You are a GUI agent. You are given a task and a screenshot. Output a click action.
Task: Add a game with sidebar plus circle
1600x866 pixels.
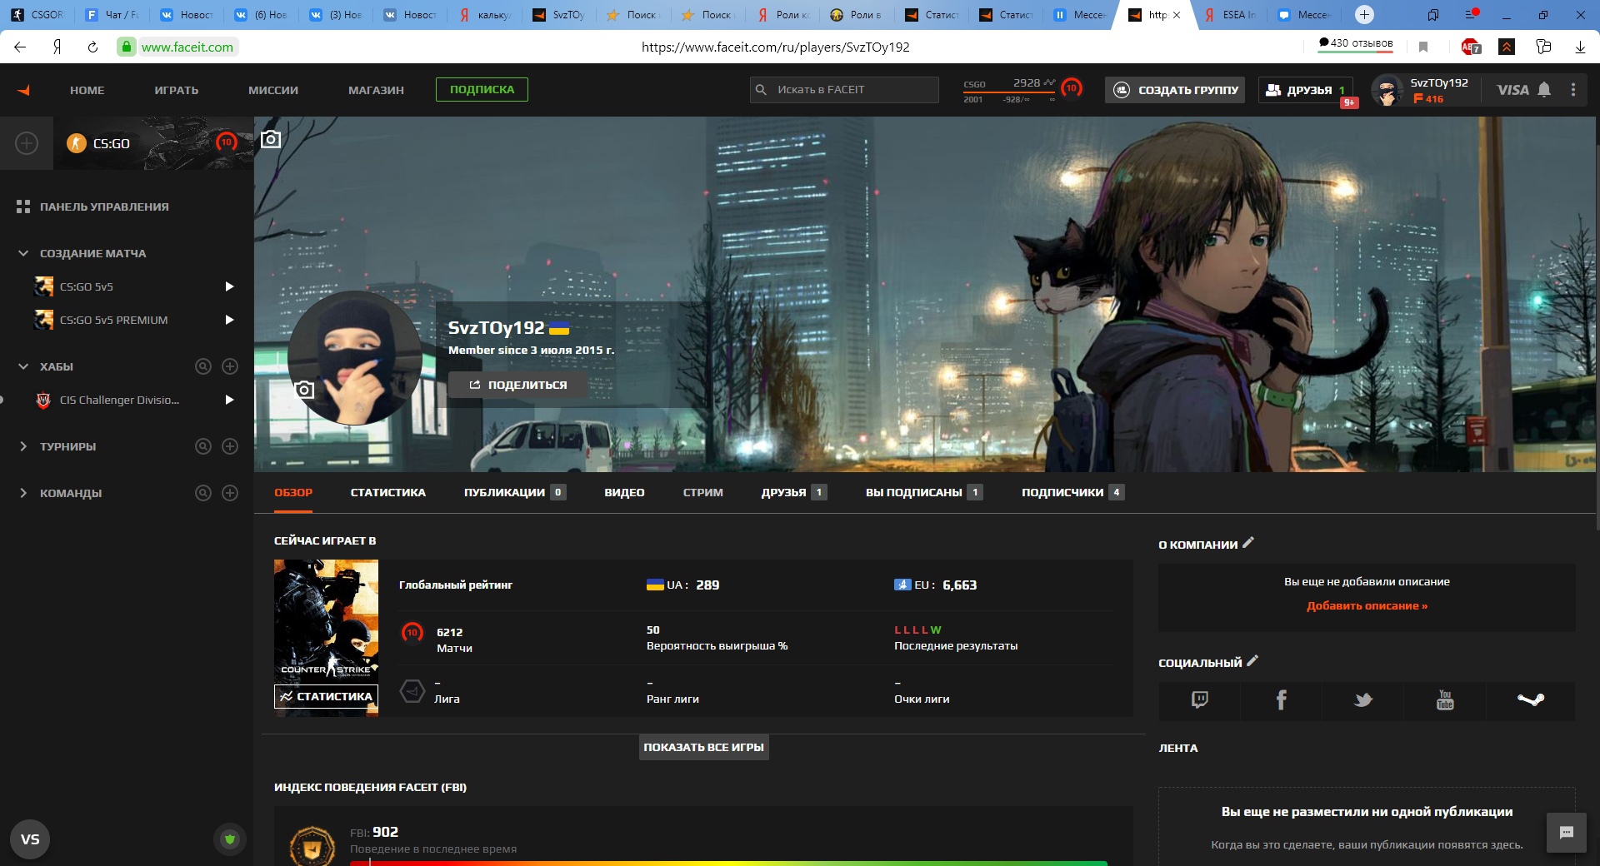point(27,143)
